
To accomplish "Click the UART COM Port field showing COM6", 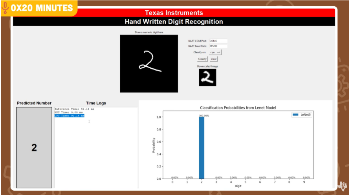I will [x=218, y=41].
